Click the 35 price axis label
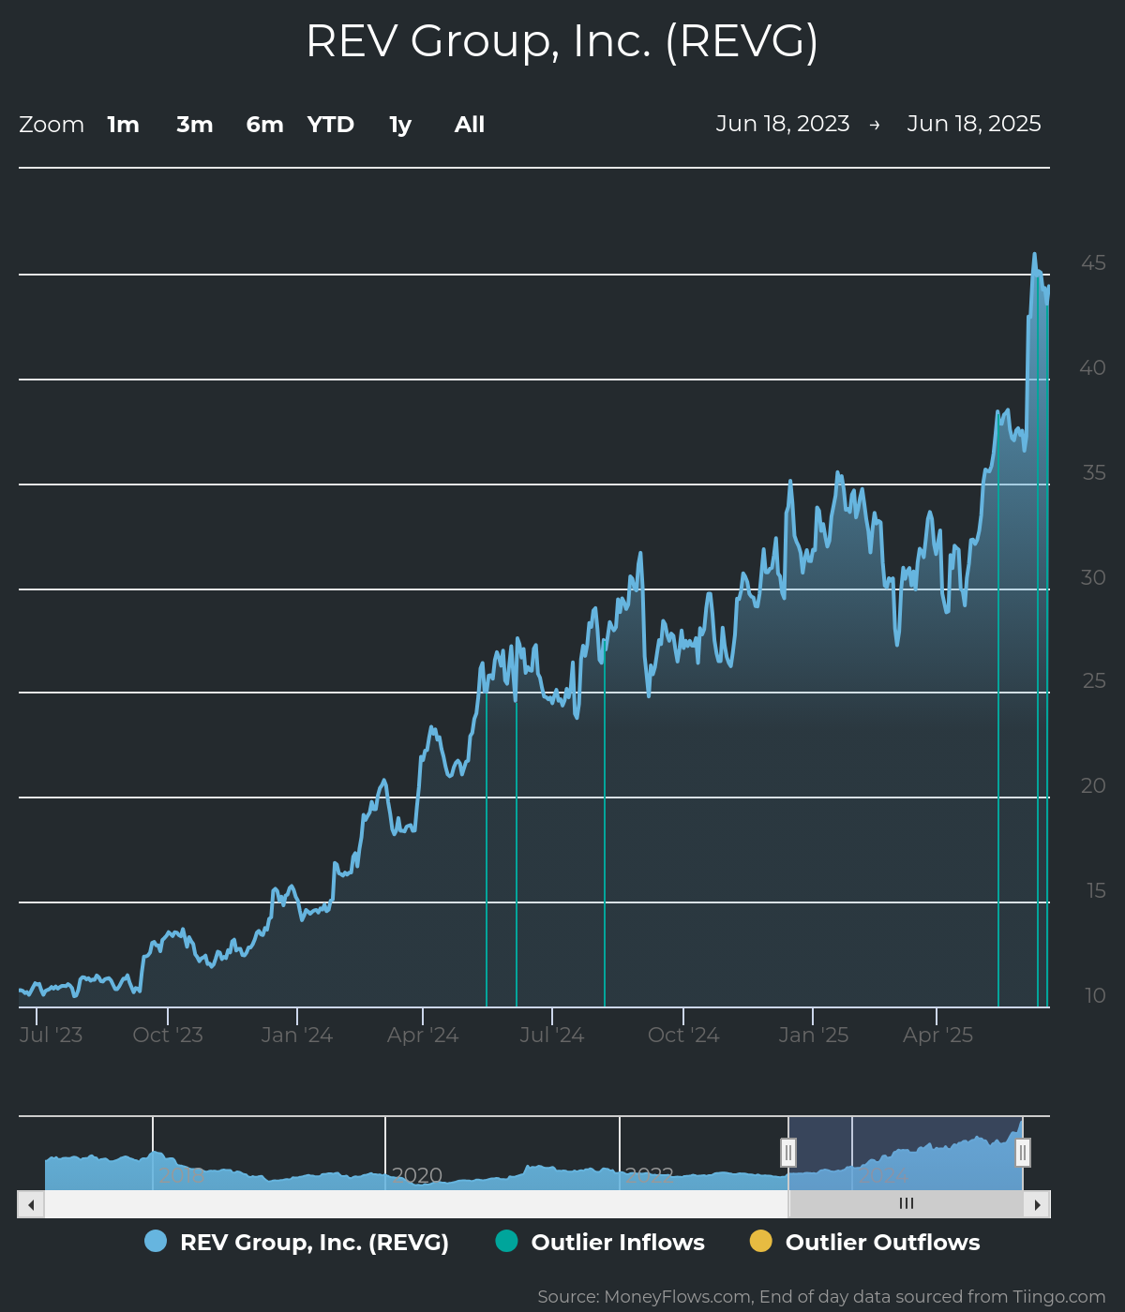 [1093, 472]
